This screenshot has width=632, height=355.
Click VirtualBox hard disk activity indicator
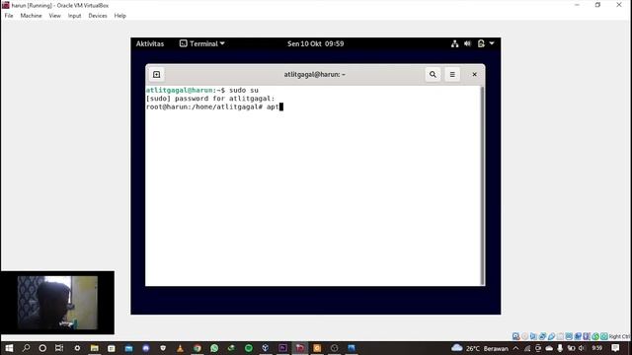pyautogui.click(x=515, y=336)
